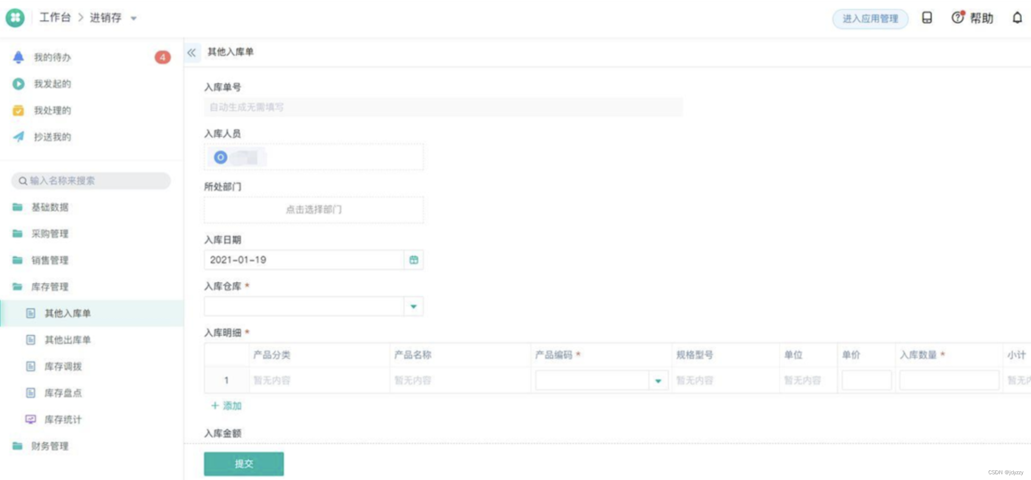Click the 其他入库单 page title
1031x480 pixels.
click(231, 52)
